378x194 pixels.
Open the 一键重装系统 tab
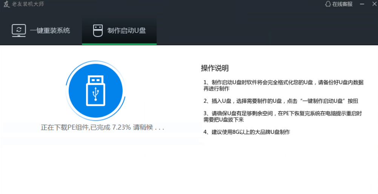point(50,31)
